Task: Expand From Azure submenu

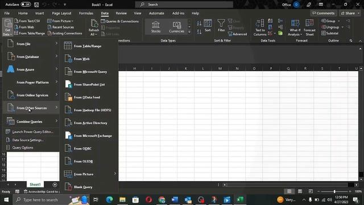Action: (31, 69)
